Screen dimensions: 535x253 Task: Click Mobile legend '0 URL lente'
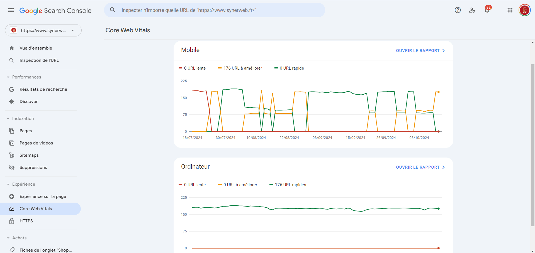tap(192, 68)
